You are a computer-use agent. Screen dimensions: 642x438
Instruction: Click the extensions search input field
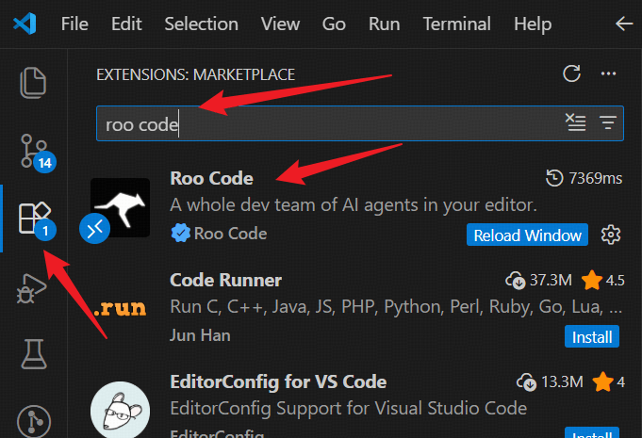tap(330, 123)
